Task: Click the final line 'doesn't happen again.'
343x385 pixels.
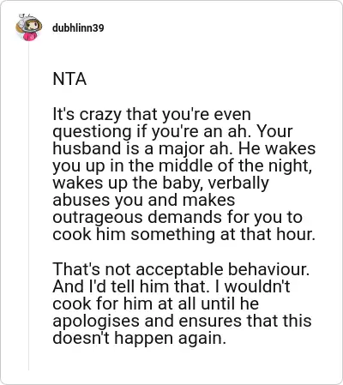Action: (140, 338)
